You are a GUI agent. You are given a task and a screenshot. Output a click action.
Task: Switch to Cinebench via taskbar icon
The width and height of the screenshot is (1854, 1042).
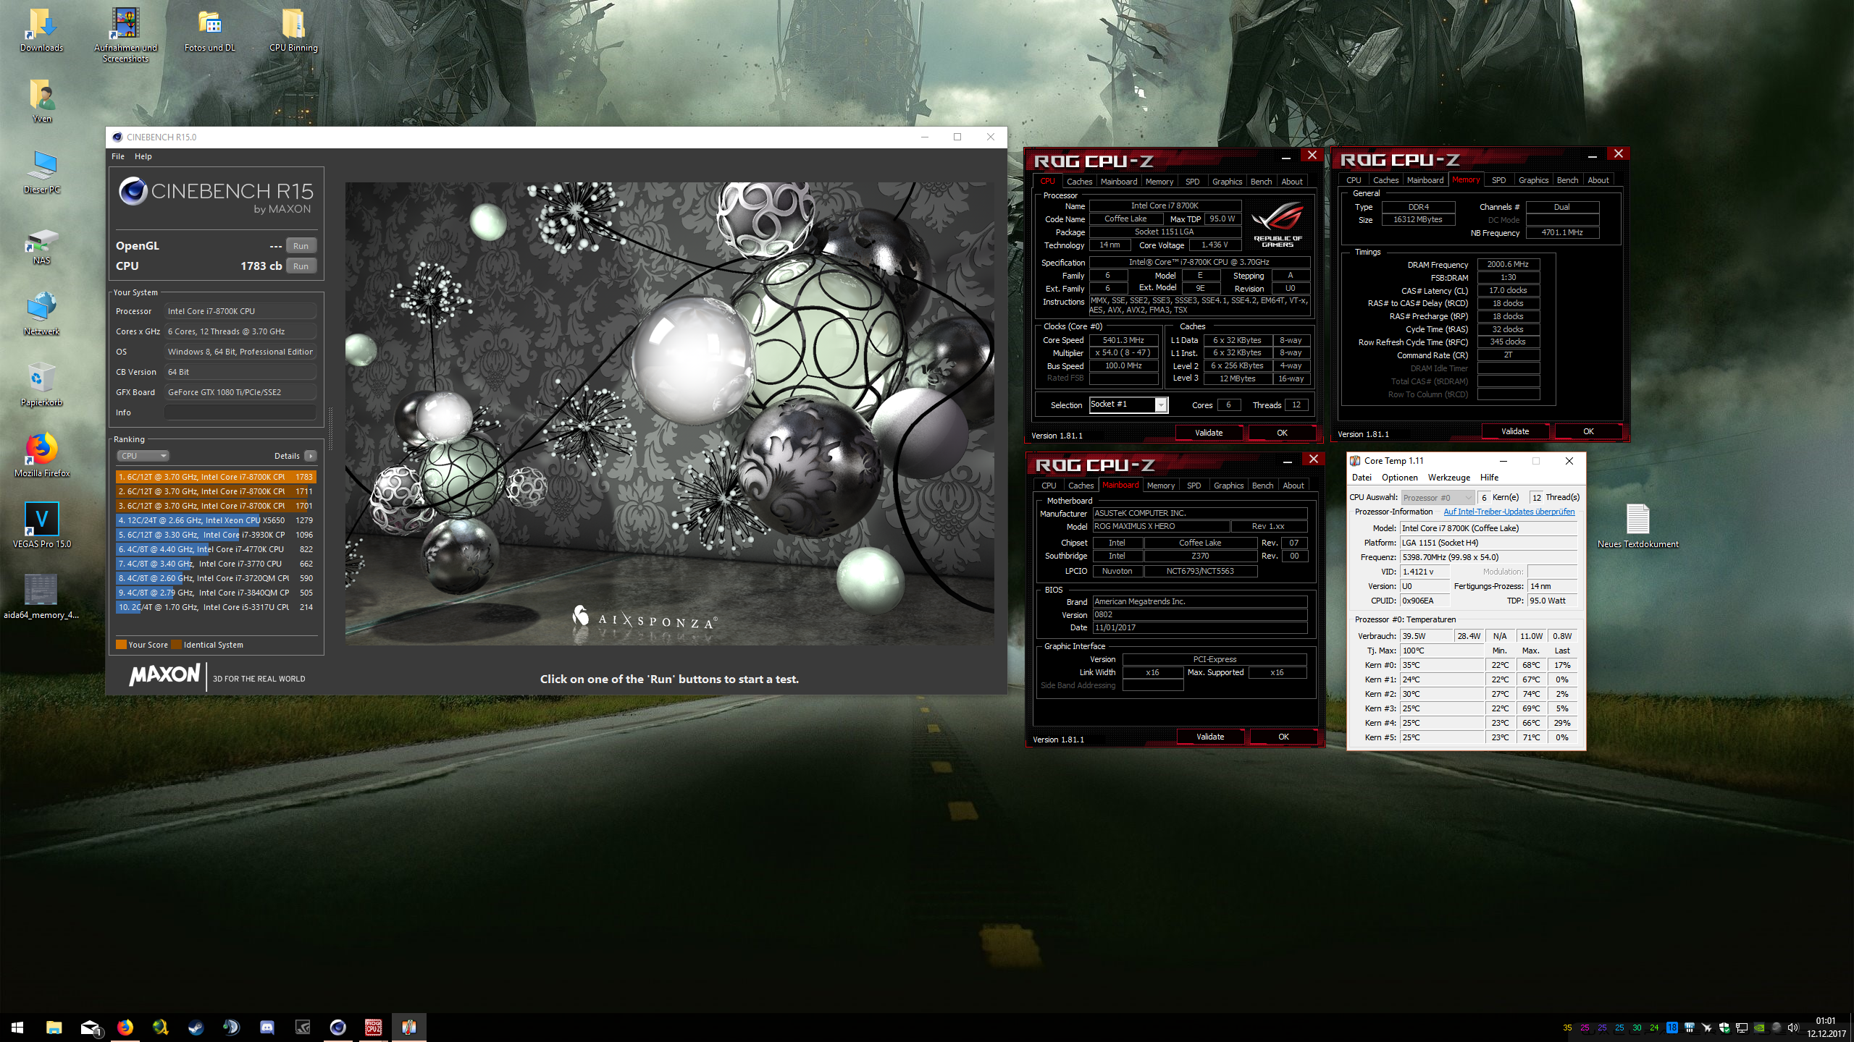337,1028
